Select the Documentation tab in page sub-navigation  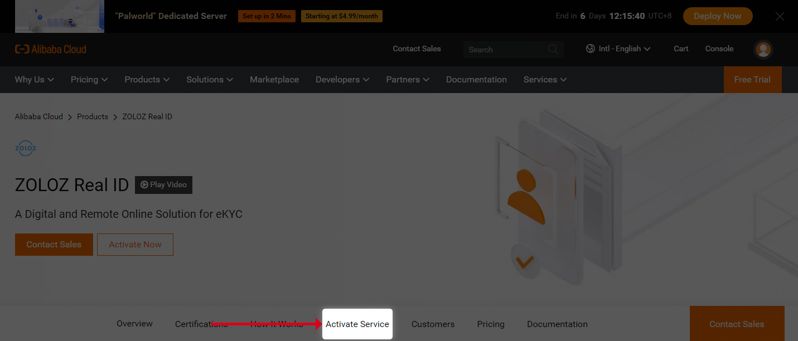557,324
